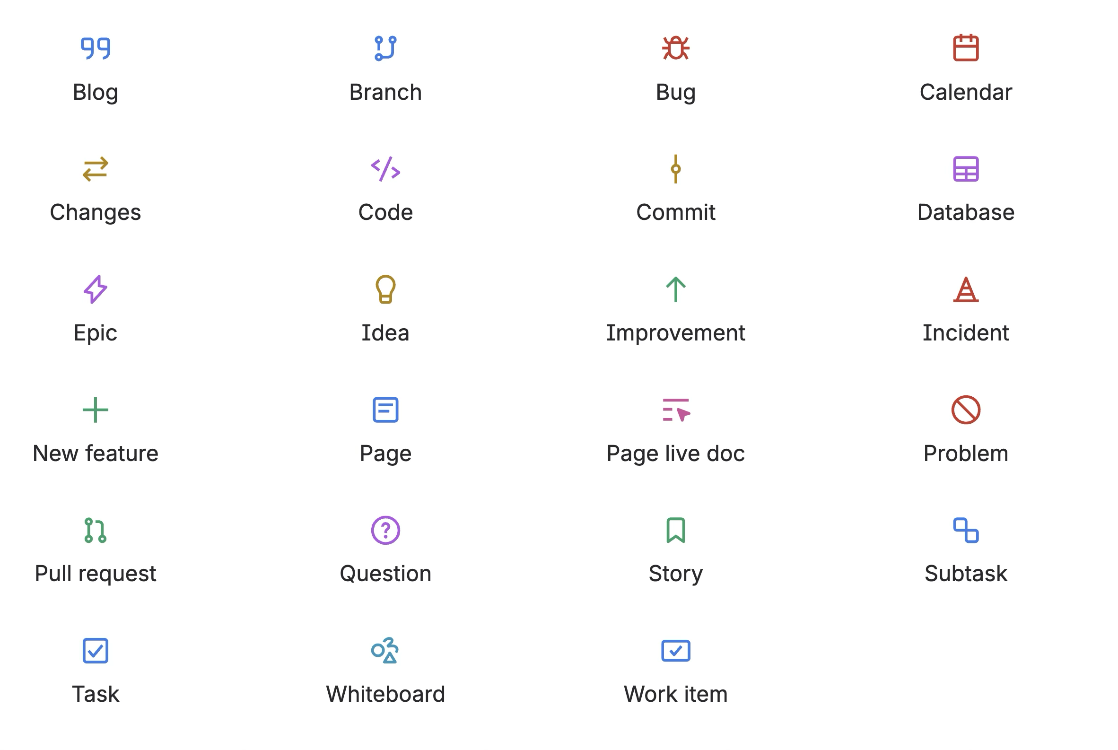Open the Database icon
The image size is (1118, 750).
(965, 168)
